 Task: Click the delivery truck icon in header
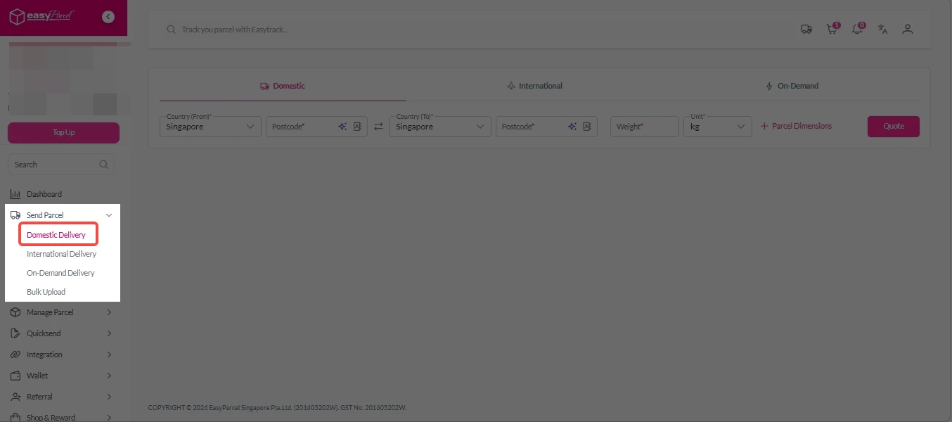(806, 30)
